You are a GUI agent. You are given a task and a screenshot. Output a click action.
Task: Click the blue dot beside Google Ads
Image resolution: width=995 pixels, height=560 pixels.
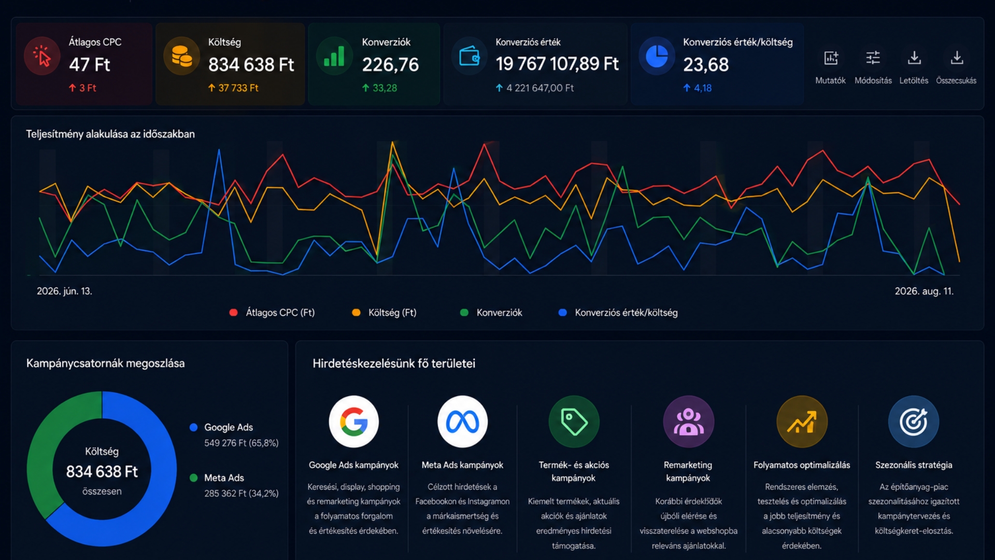click(x=194, y=427)
